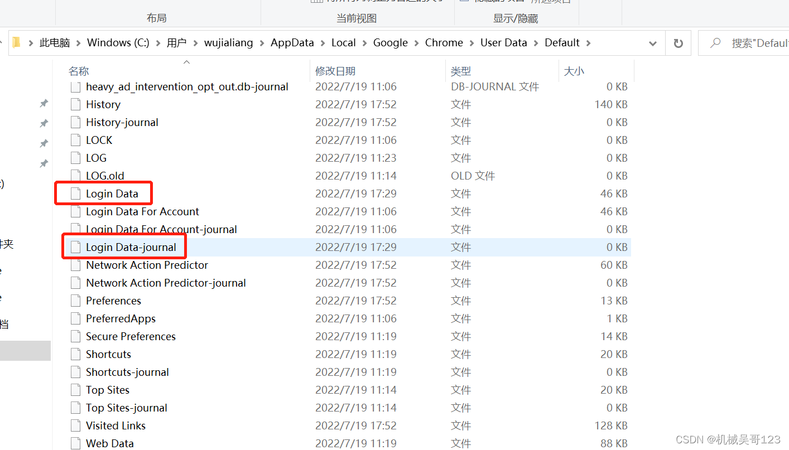Expand chevron after Google breadcrumb
The image size is (789, 450).
pos(416,43)
